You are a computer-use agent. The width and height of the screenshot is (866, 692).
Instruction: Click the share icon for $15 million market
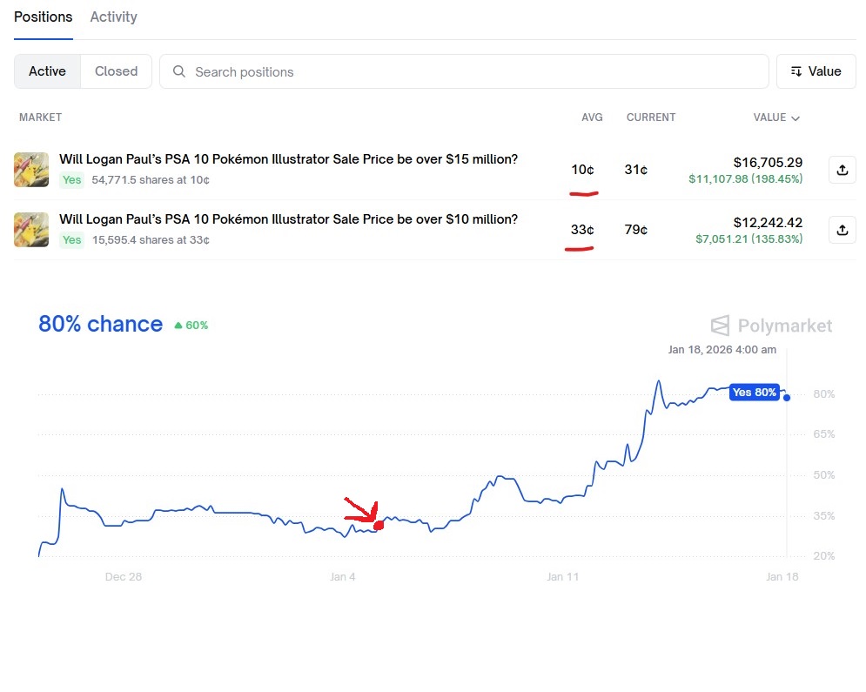(x=842, y=170)
